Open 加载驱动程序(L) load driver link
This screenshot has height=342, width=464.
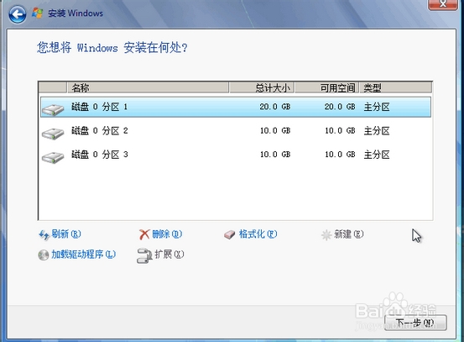[83, 255]
